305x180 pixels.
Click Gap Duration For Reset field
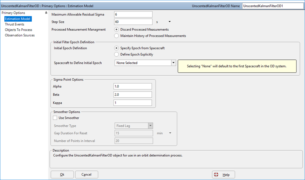134,133
